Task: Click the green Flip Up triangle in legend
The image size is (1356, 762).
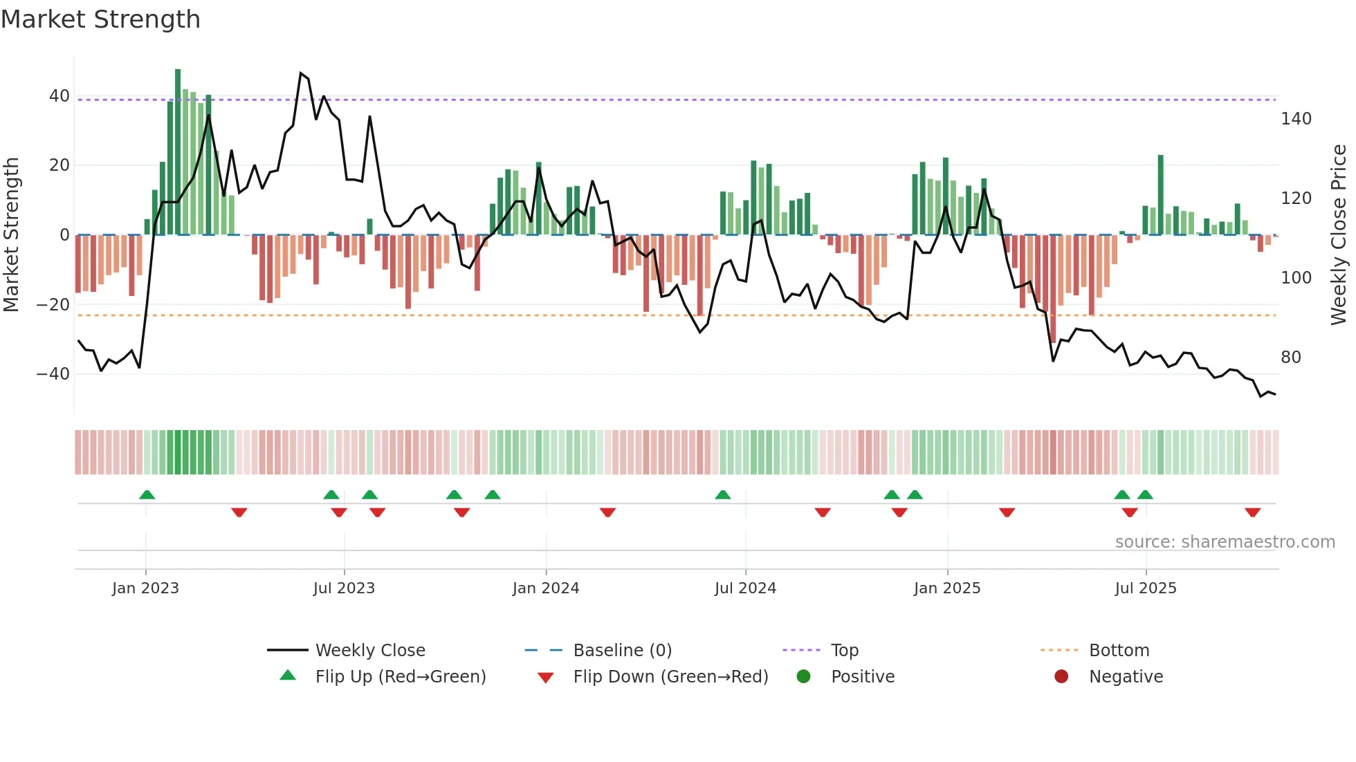Action: point(288,676)
